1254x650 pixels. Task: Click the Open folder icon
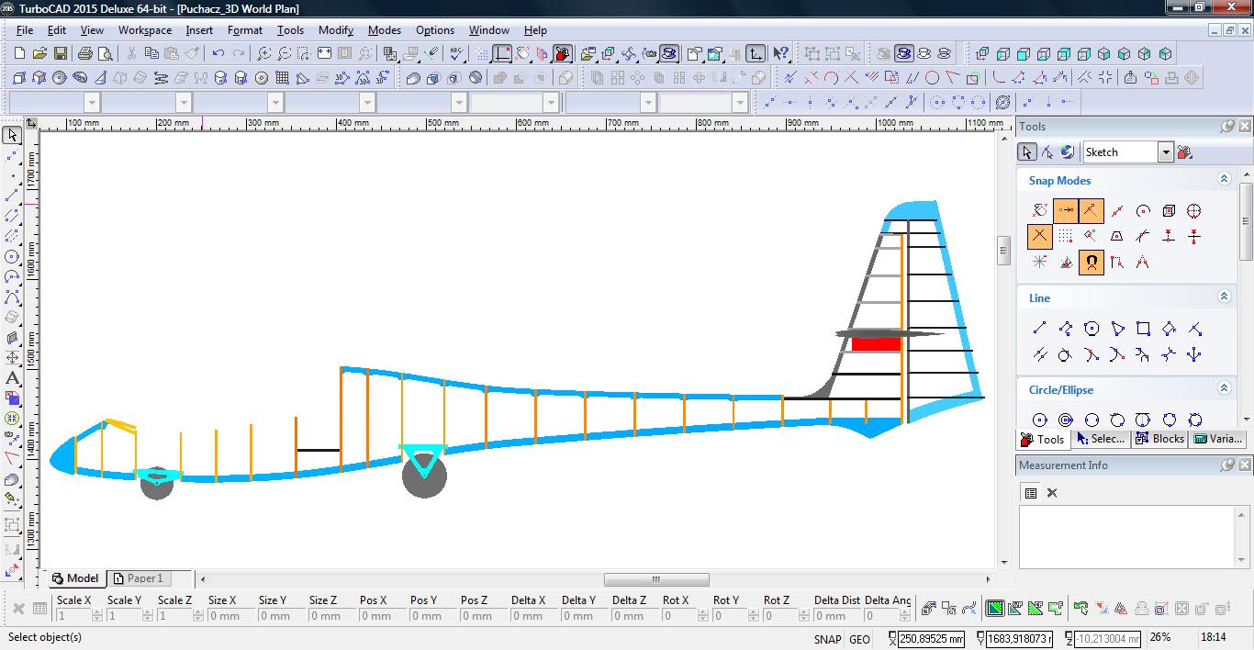coord(39,54)
